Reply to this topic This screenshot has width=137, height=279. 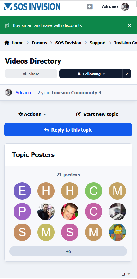coord(68,130)
